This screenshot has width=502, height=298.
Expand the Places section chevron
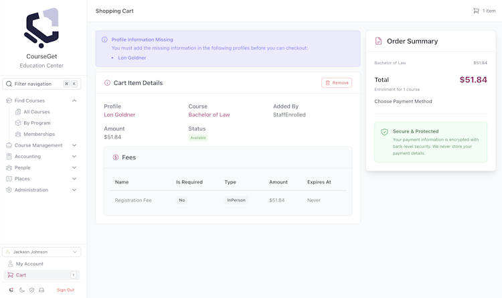(74, 179)
